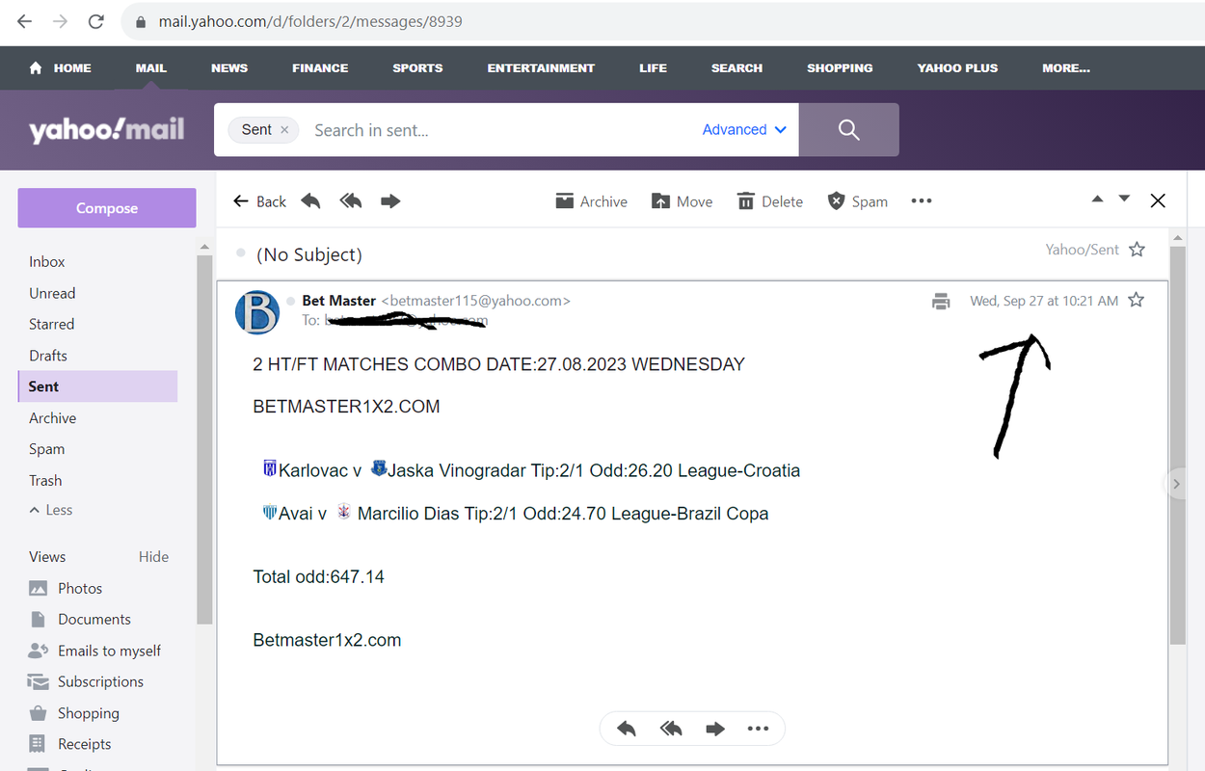This screenshot has width=1205, height=771.
Task: Close the message with X icon
Action: tap(1158, 200)
